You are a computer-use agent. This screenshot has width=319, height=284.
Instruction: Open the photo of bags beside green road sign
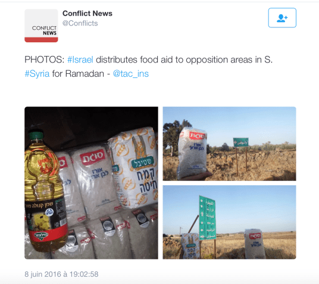click(x=229, y=222)
